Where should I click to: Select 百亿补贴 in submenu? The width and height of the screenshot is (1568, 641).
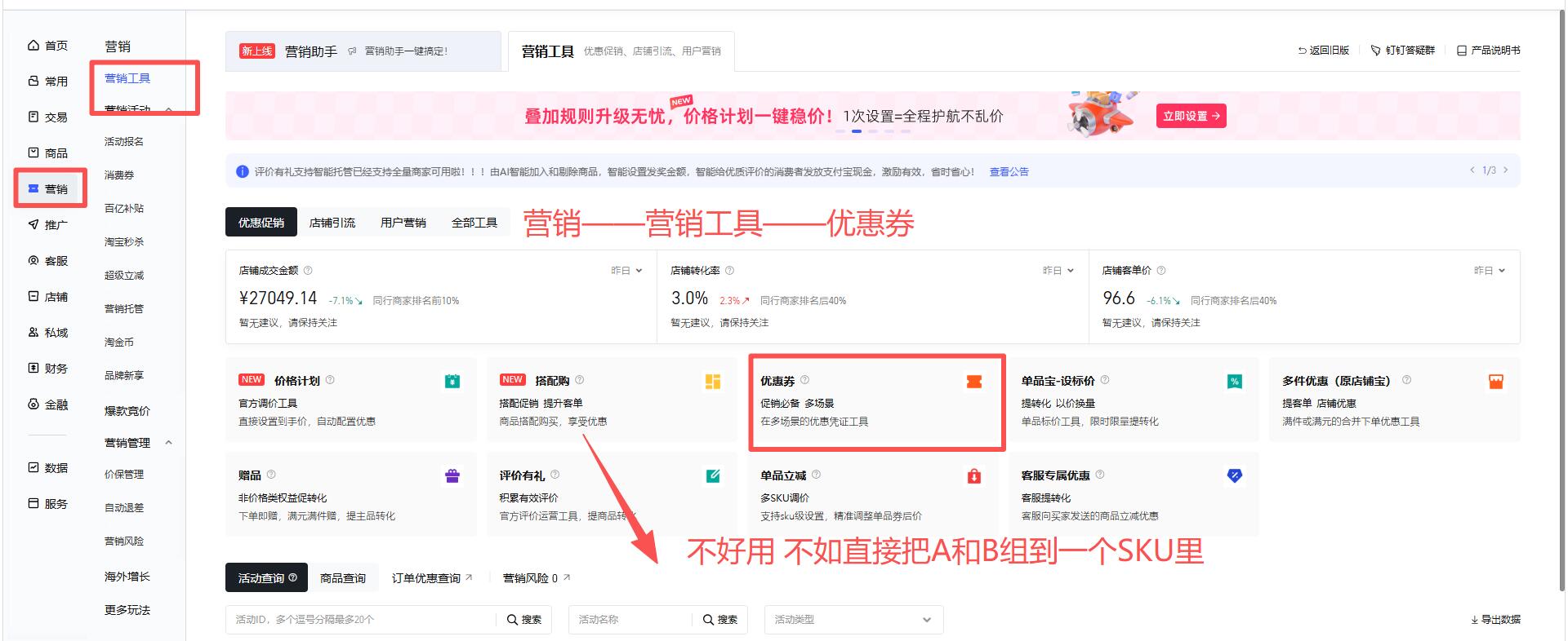click(x=124, y=209)
